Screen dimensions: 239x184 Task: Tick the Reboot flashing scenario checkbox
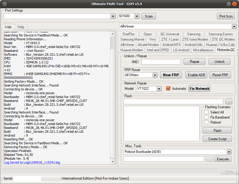click(206, 122)
